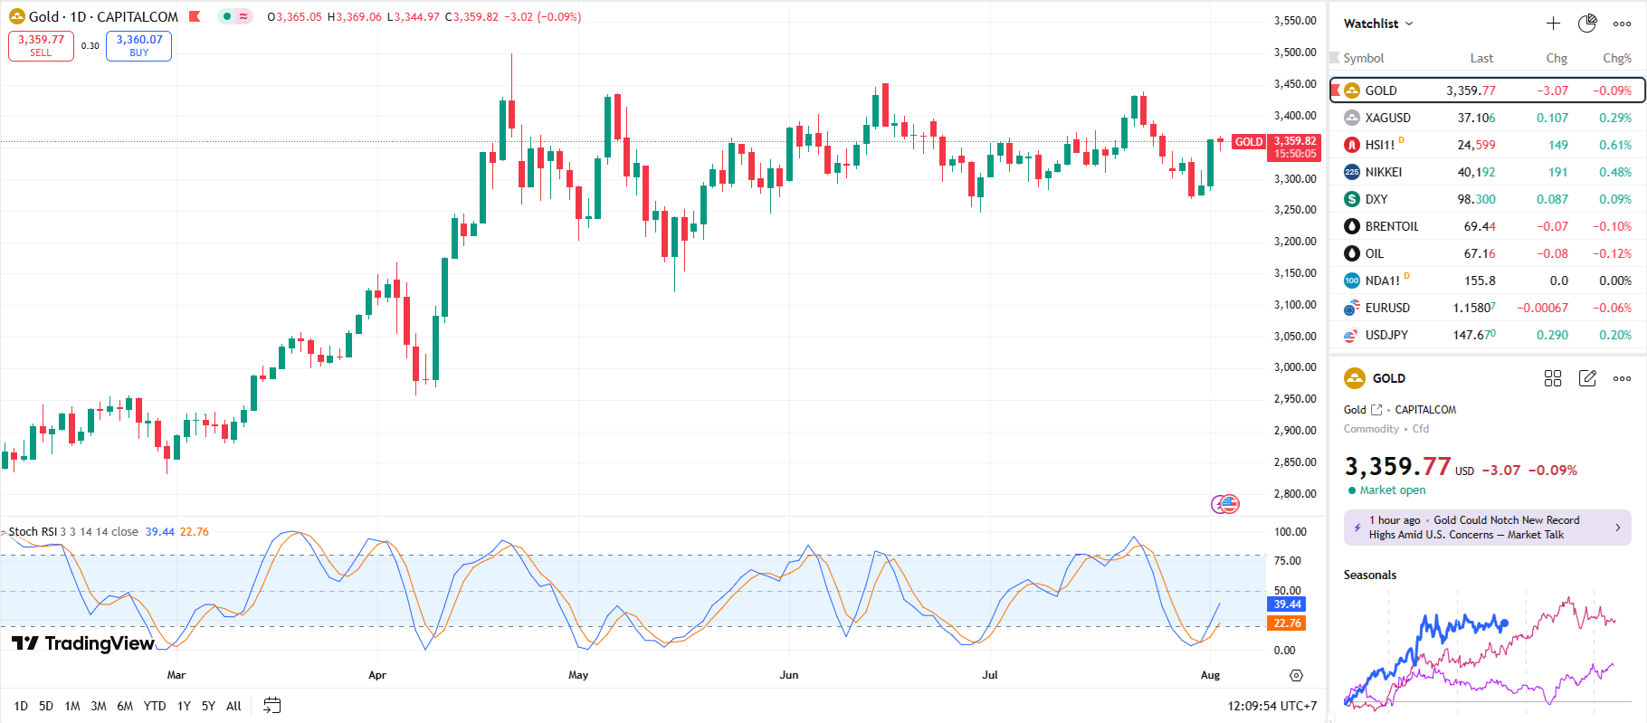Expand the Gold news headline arrow
The height and width of the screenshot is (723, 1647).
1618,528
